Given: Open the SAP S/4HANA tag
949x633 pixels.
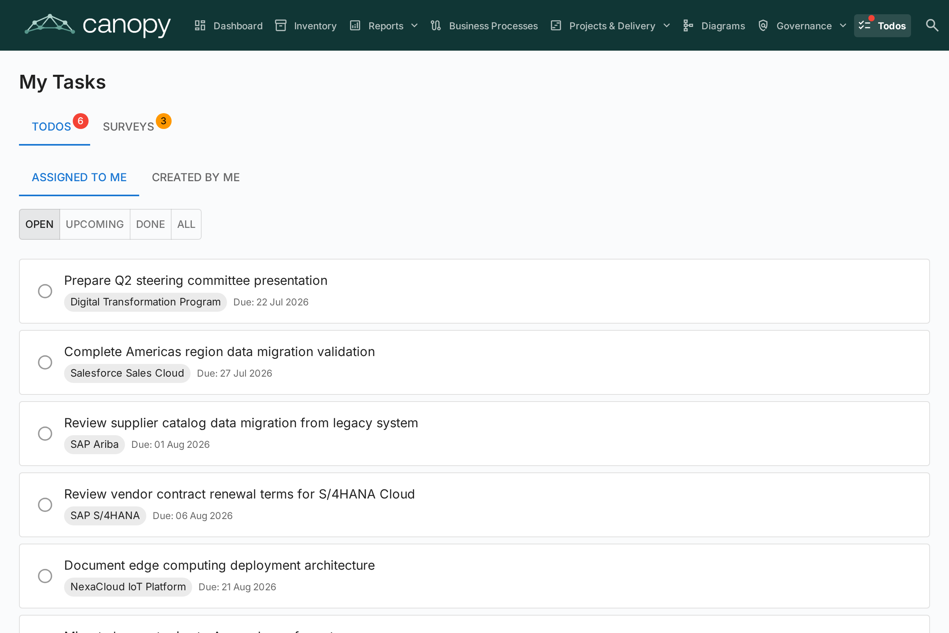Looking at the screenshot, I should pos(105,515).
